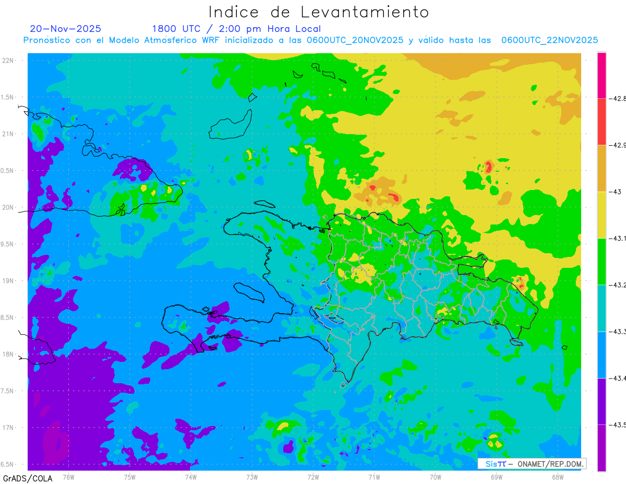The image size is (626, 484).
Task: Click the "68W" longitude label
Action: [x=558, y=477]
